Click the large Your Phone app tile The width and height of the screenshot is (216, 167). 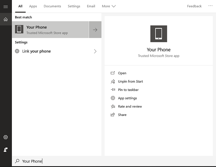pos(158,34)
